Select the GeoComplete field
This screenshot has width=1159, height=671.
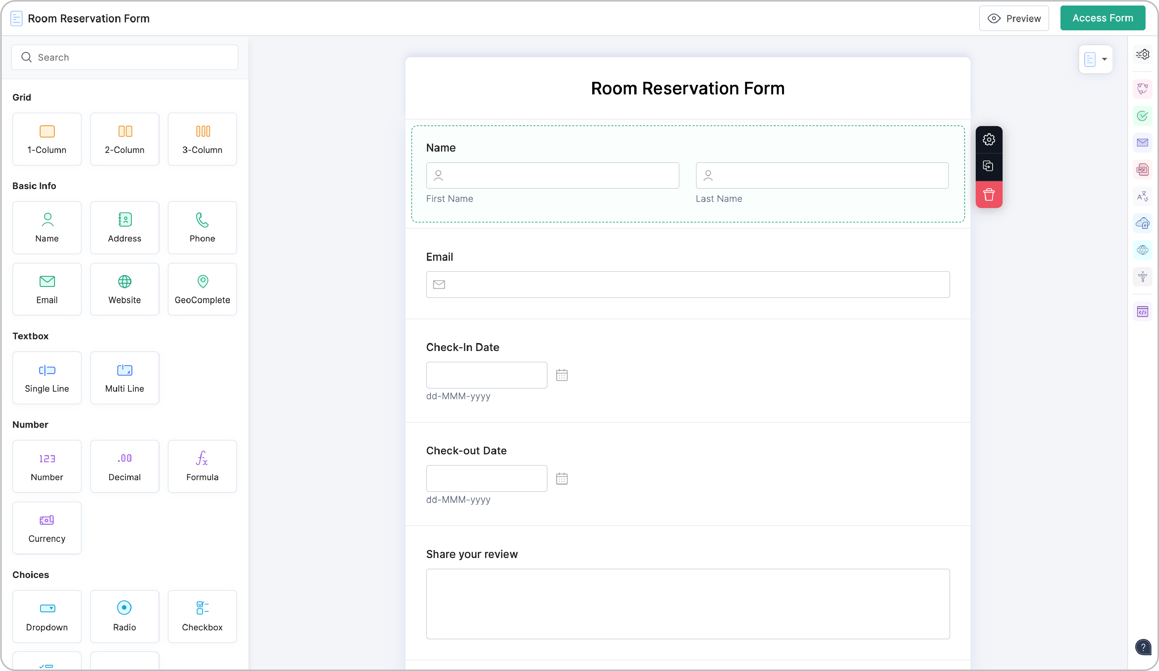tap(202, 289)
